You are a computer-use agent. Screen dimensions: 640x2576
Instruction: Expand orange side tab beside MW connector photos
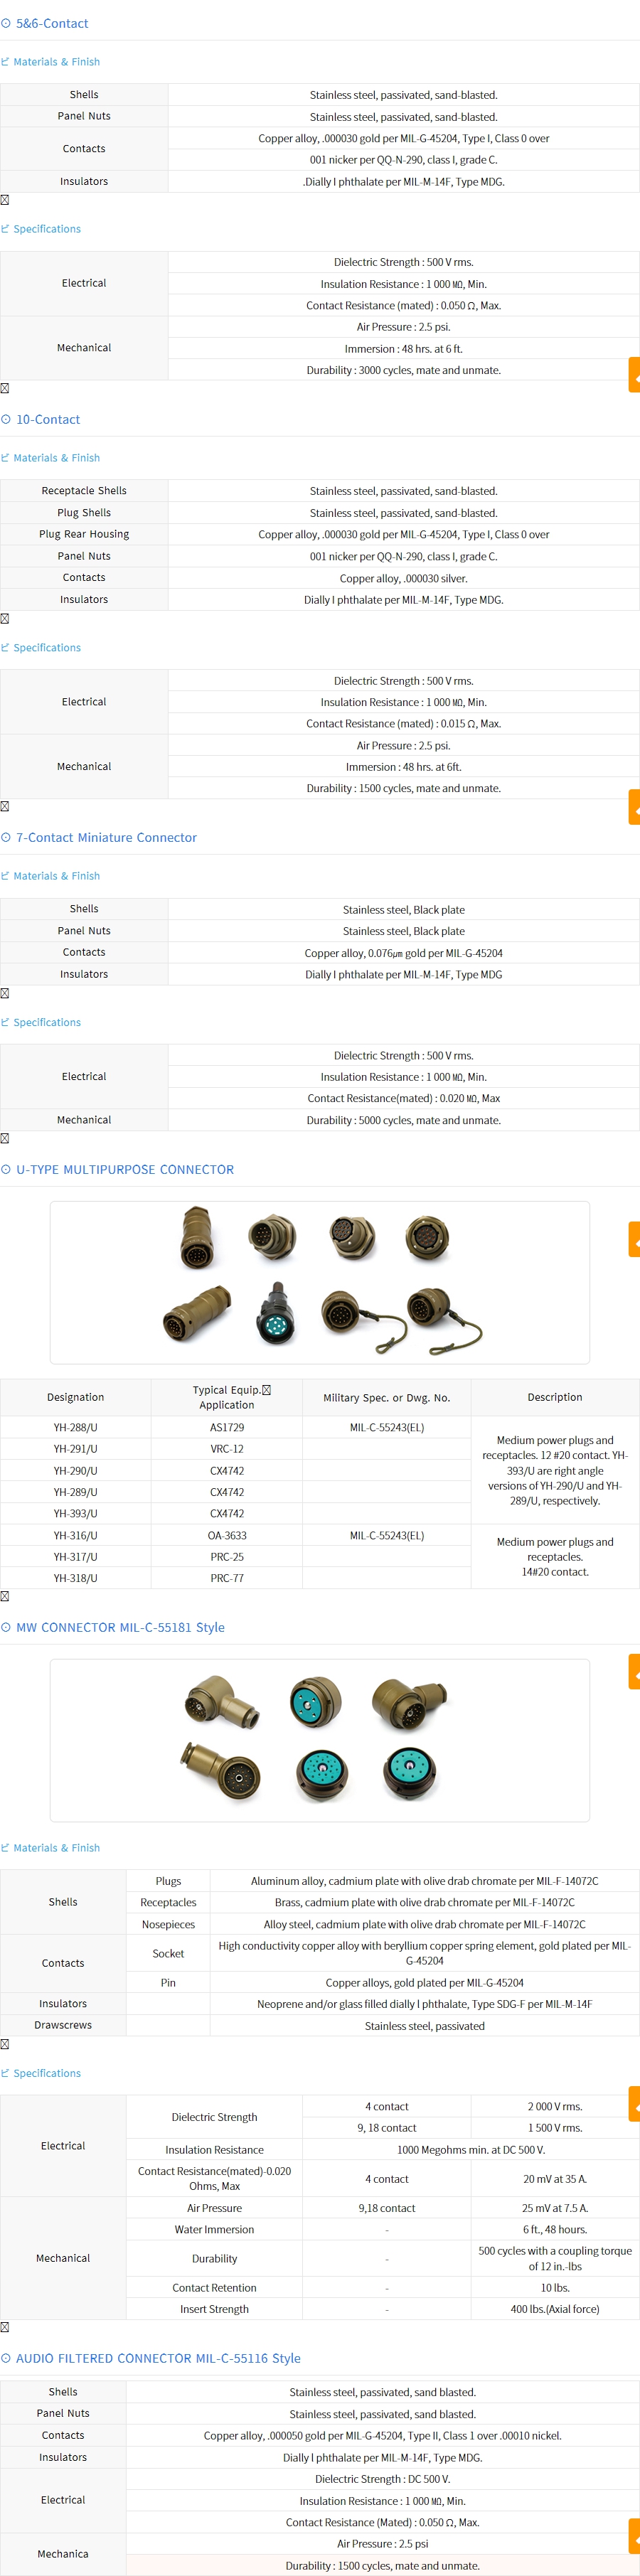[x=633, y=1671]
